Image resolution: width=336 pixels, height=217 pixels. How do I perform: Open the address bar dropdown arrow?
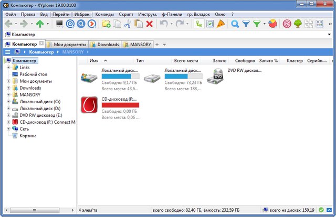(x=331, y=35)
